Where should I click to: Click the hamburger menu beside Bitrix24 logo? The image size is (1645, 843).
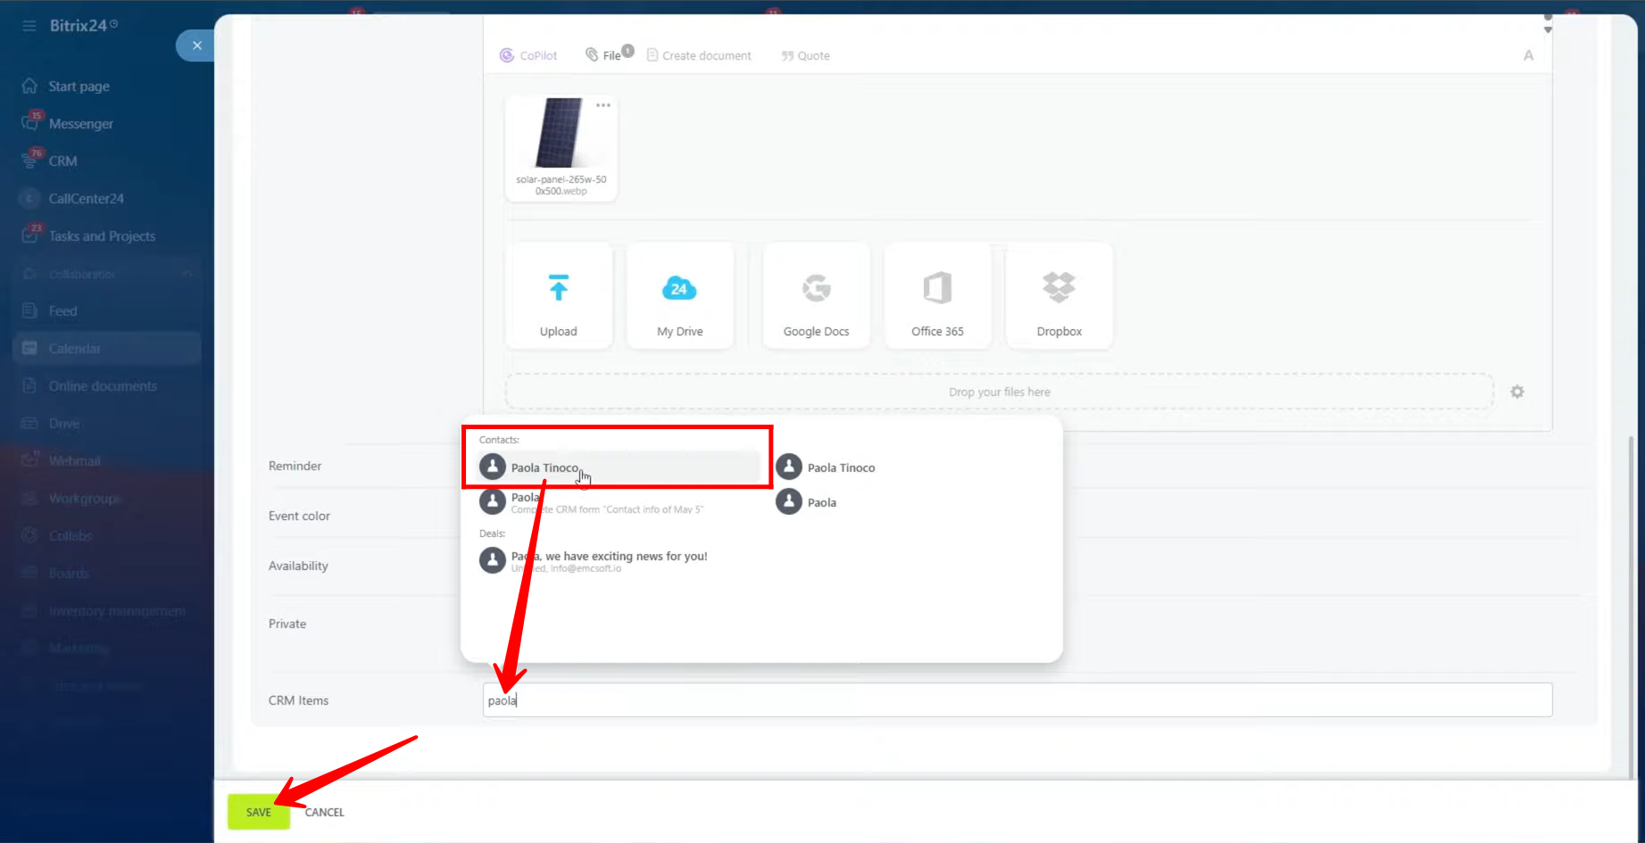coord(29,26)
